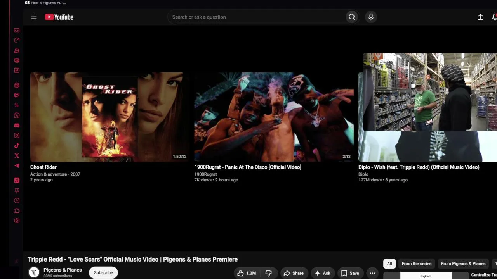Open the music player sidebar icon

tap(17, 181)
